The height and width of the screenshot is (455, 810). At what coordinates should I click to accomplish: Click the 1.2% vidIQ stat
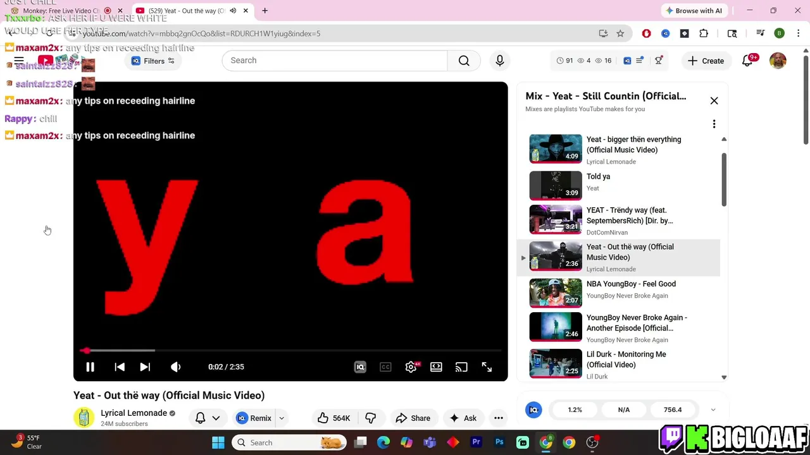click(575, 410)
